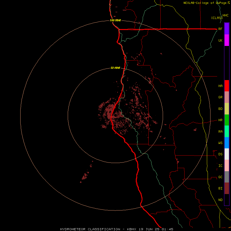Click the GC gray legend swatch

tap(227, 177)
